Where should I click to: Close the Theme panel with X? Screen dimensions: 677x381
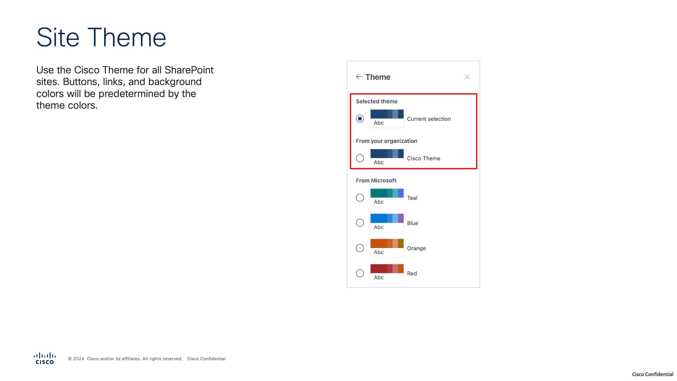(467, 77)
